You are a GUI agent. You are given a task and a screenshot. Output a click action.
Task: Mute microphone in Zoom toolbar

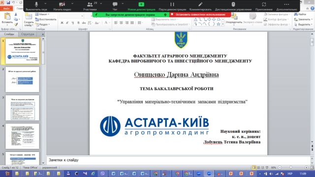(36, 6)
